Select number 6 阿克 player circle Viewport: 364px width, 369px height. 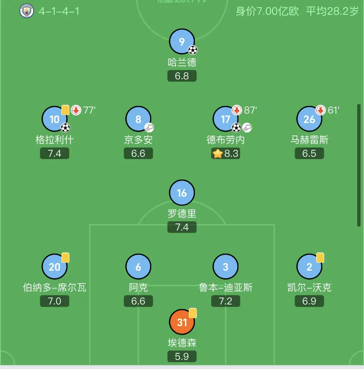(x=138, y=266)
